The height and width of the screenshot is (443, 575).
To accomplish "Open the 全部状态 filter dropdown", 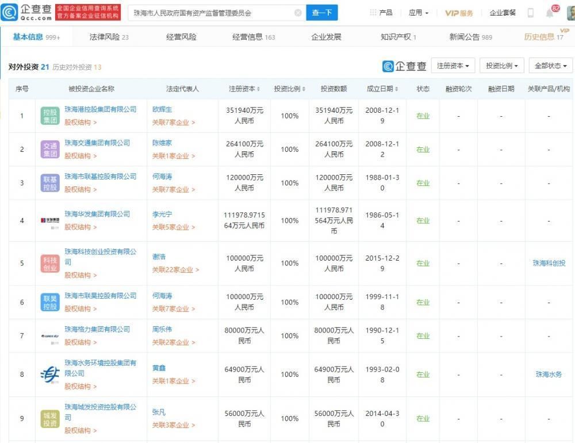I will coord(550,66).
